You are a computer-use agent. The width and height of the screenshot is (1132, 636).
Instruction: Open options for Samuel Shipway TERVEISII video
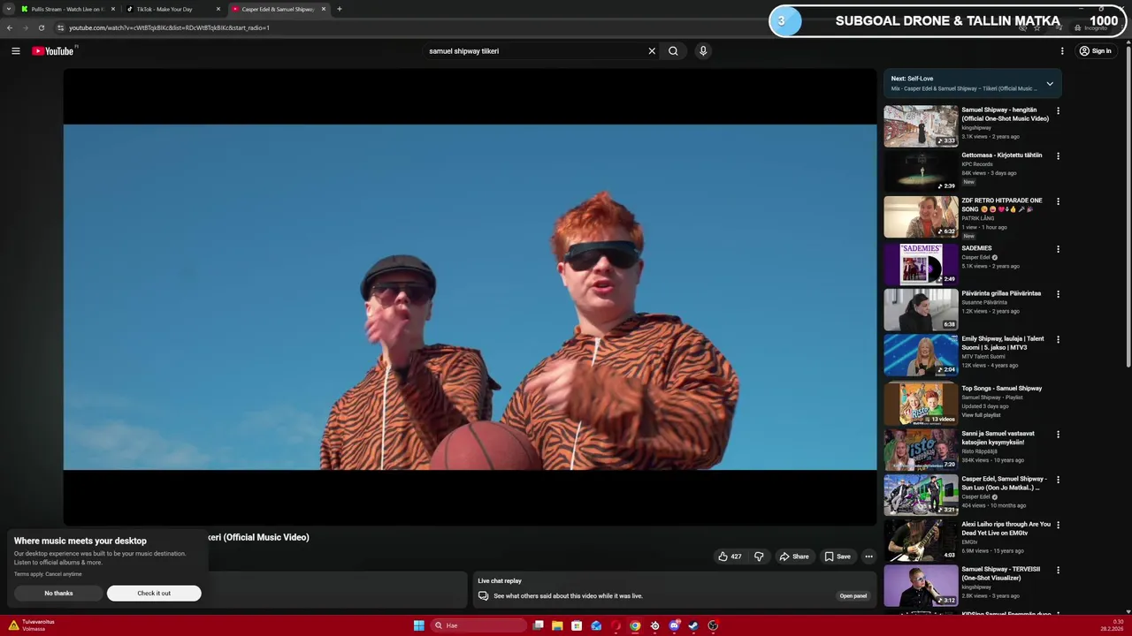tap(1058, 570)
